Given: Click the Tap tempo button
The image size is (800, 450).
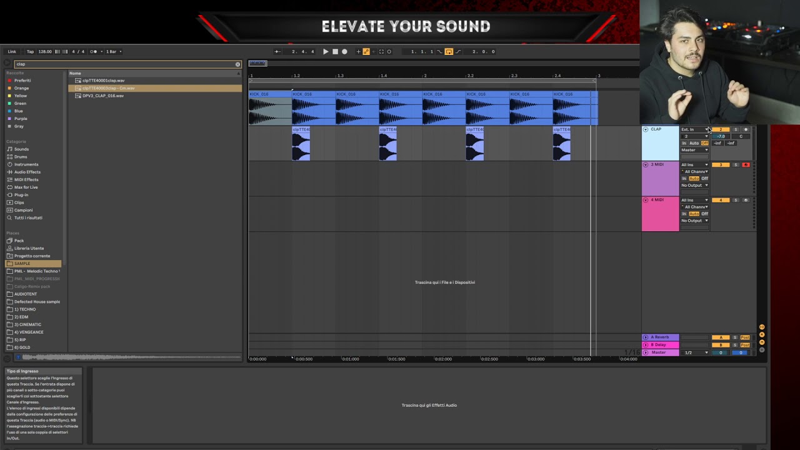Looking at the screenshot, I should pos(30,51).
